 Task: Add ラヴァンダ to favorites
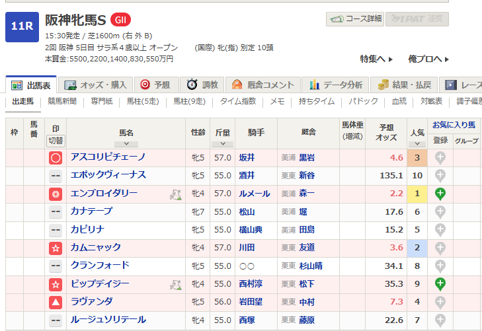click(440, 303)
